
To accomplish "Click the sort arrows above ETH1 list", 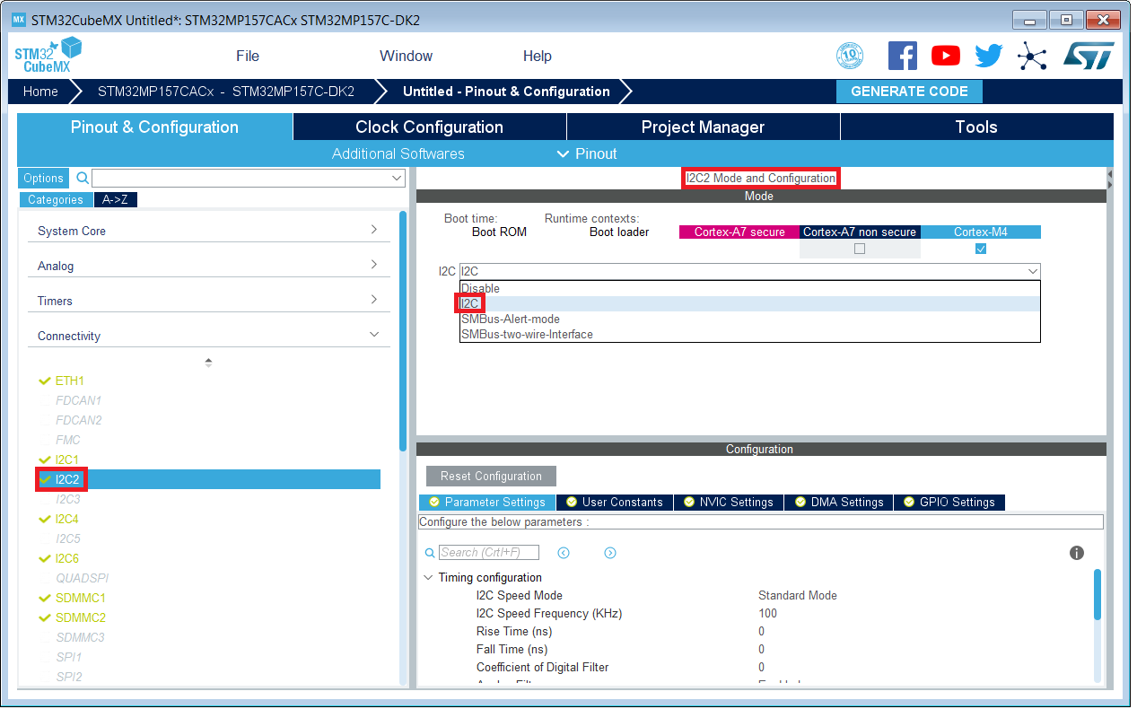I will (208, 363).
